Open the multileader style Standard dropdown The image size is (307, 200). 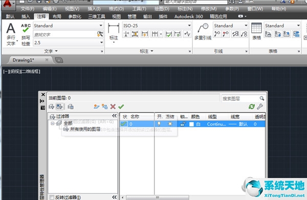coord(246,26)
